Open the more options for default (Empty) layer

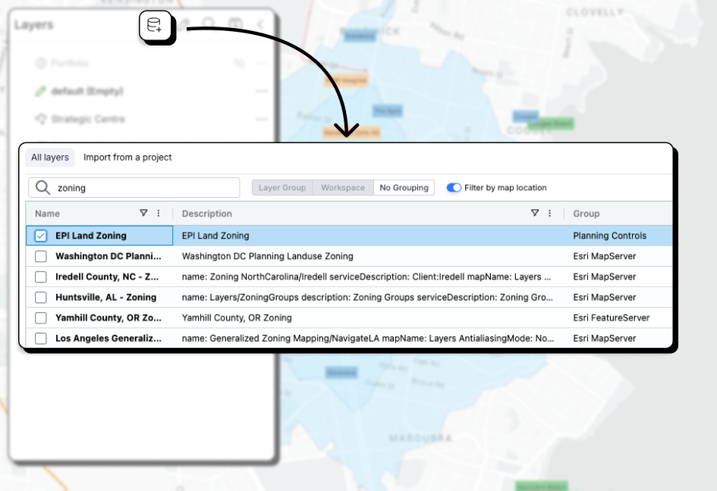click(262, 91)
